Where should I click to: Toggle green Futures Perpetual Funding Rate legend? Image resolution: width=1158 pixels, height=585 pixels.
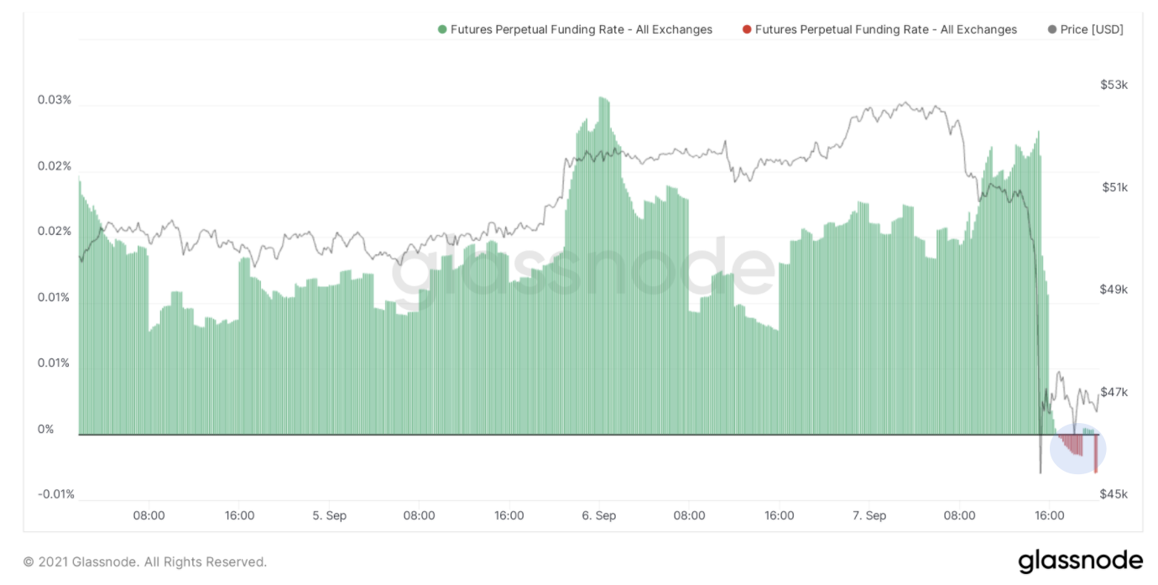coord(575,29)
